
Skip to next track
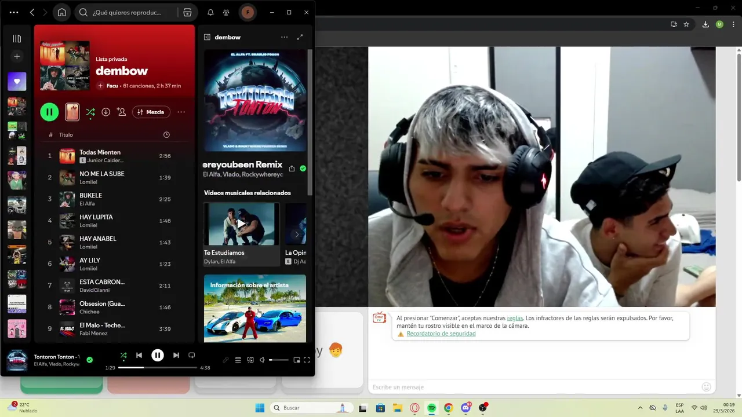pos(176,355)
